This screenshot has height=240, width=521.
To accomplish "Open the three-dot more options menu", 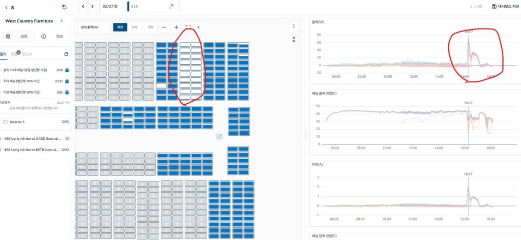I will pos(294,26).
